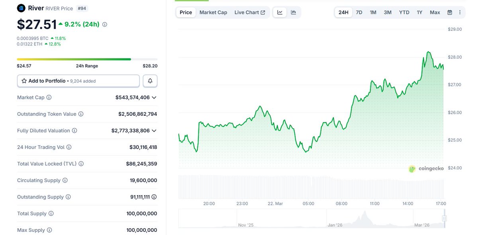The height and width of the screenshot is (235, 478).
Task: Open the Live Chart link
Action: [250, 12]
